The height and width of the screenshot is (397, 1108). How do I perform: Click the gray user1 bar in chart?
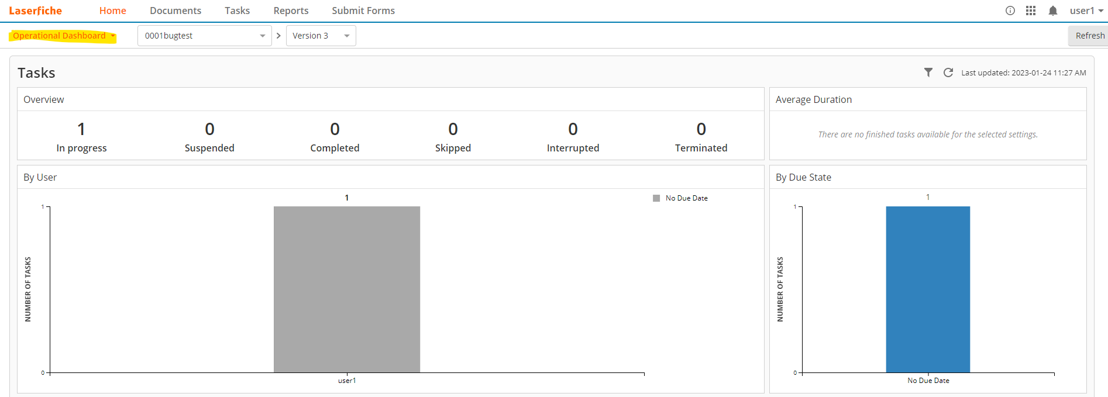click(x=347, y=289)
